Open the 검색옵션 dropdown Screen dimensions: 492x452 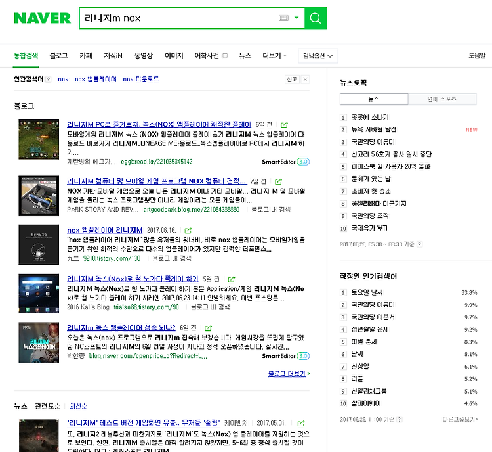[318, 56]
